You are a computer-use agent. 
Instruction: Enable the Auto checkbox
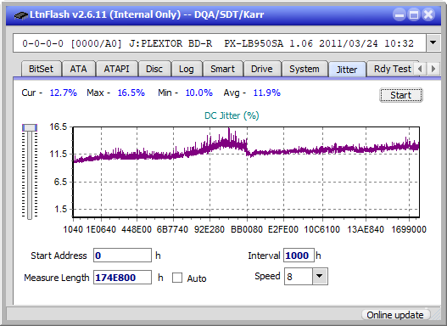click(177, 278)
